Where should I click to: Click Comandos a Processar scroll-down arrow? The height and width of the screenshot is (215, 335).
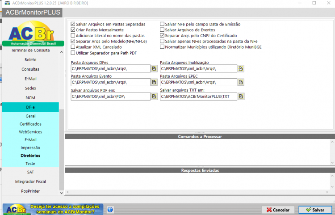[332, 163]
